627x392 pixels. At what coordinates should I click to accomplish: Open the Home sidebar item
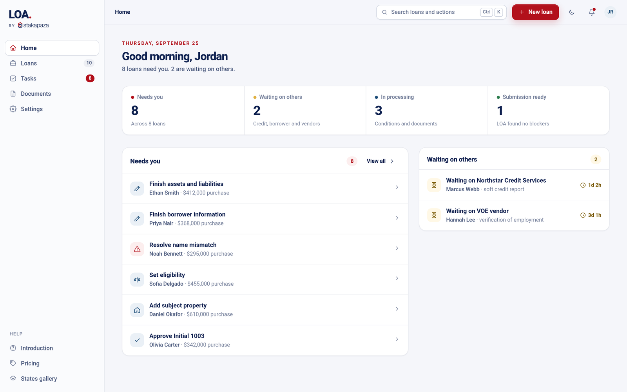click(52, 48)
